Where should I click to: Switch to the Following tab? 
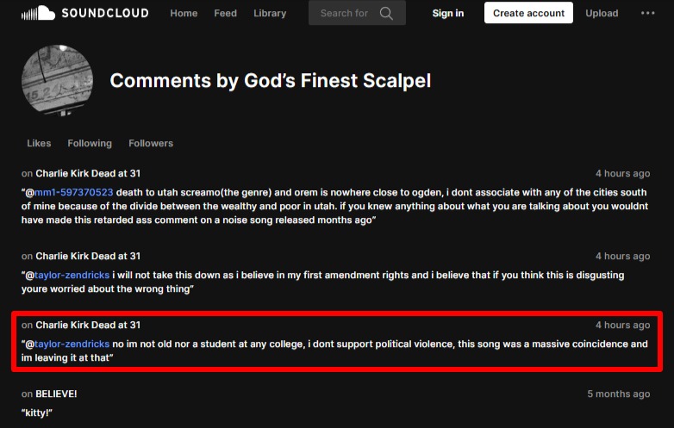pyautogui.click(x=90, y=143)
